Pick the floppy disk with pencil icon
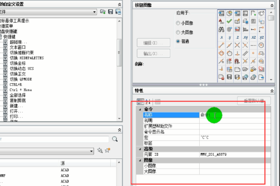Viewport: 280px width, 186px height. tap(238, 77)
